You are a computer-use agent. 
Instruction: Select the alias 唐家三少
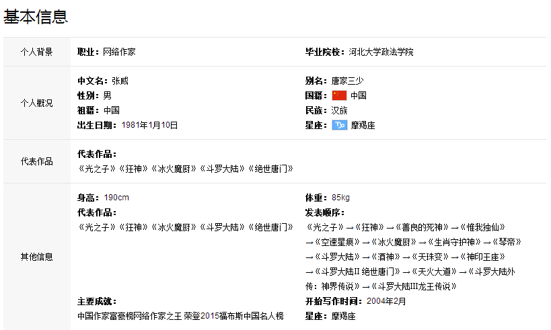coord(348,81)
